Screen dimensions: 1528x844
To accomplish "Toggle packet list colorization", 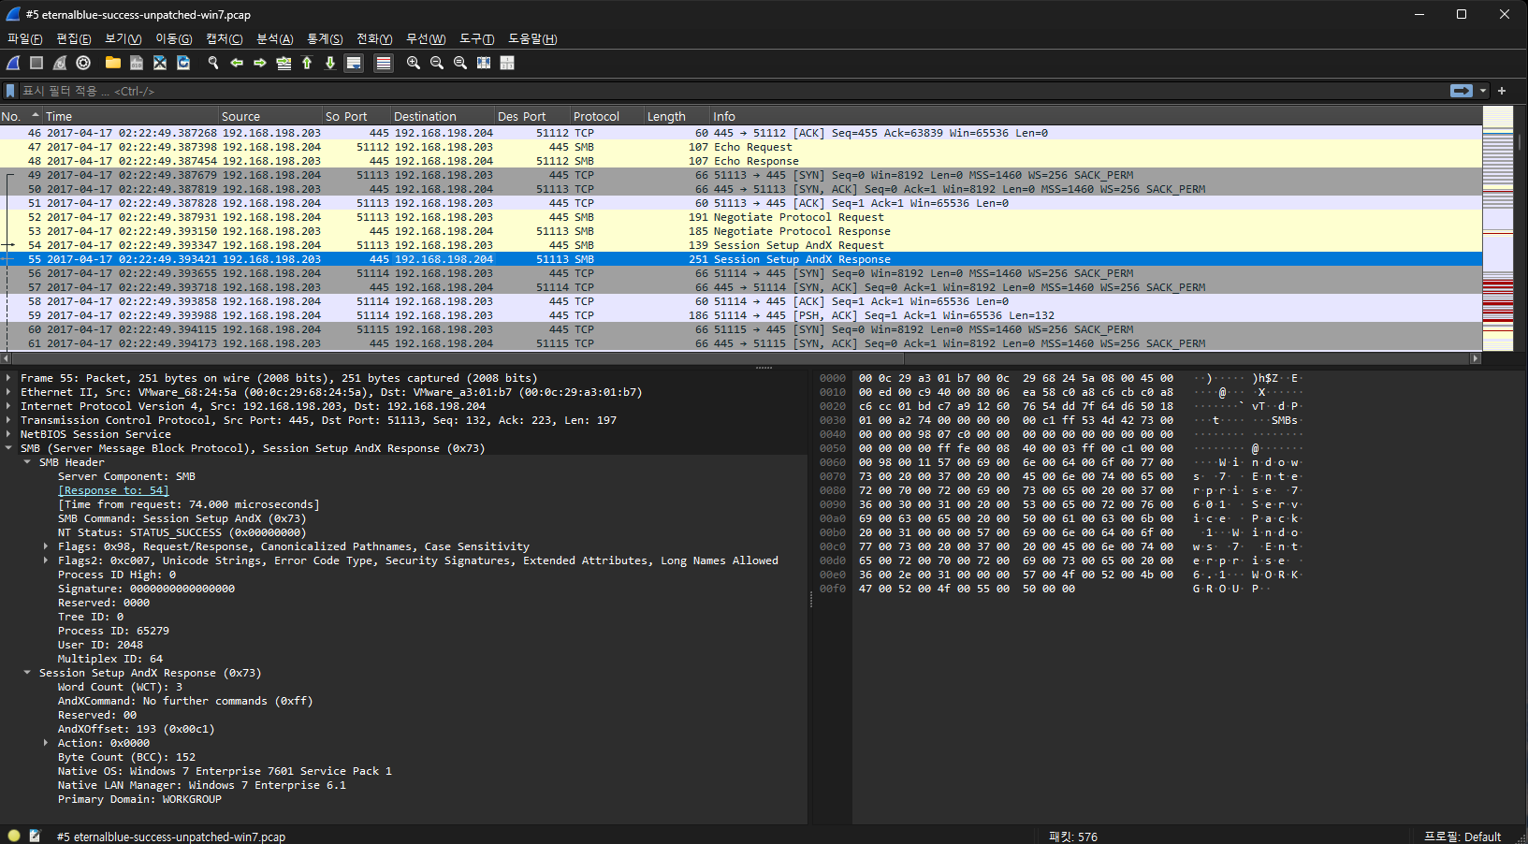I will (384, 63).
